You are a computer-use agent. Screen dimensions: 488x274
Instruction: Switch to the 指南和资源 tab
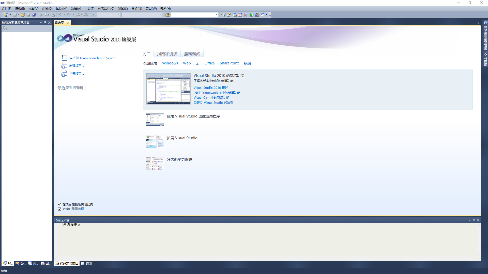click(x=167, y=54)
